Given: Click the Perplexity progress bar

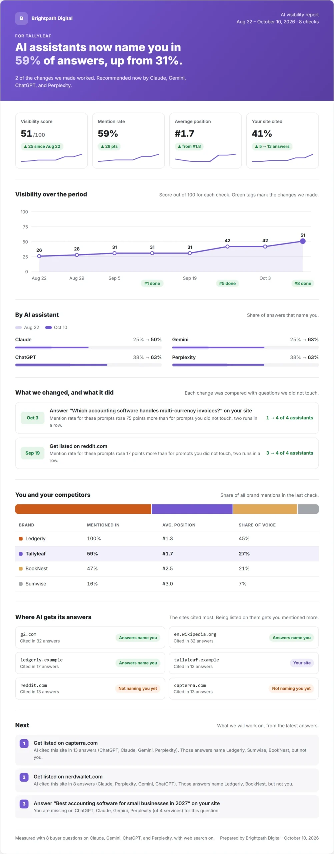Looking at the screenshot, I should pyautogui.click(x=245, y=365).
